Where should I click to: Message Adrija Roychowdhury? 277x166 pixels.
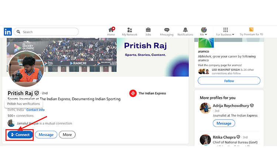(x=224, y=123)
